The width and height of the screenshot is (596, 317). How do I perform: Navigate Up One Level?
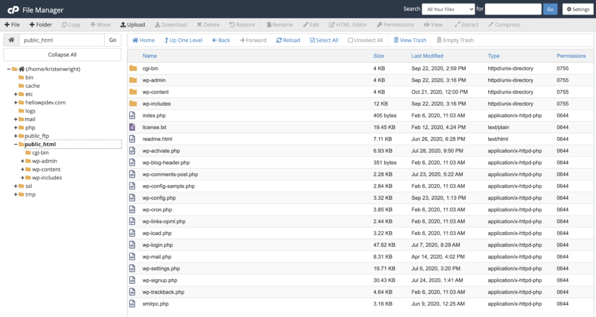(183, 40)
